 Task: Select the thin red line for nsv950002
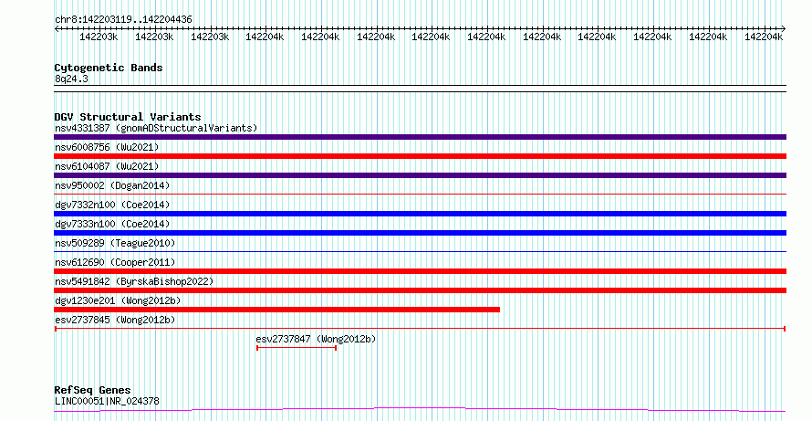pos(420,195)
